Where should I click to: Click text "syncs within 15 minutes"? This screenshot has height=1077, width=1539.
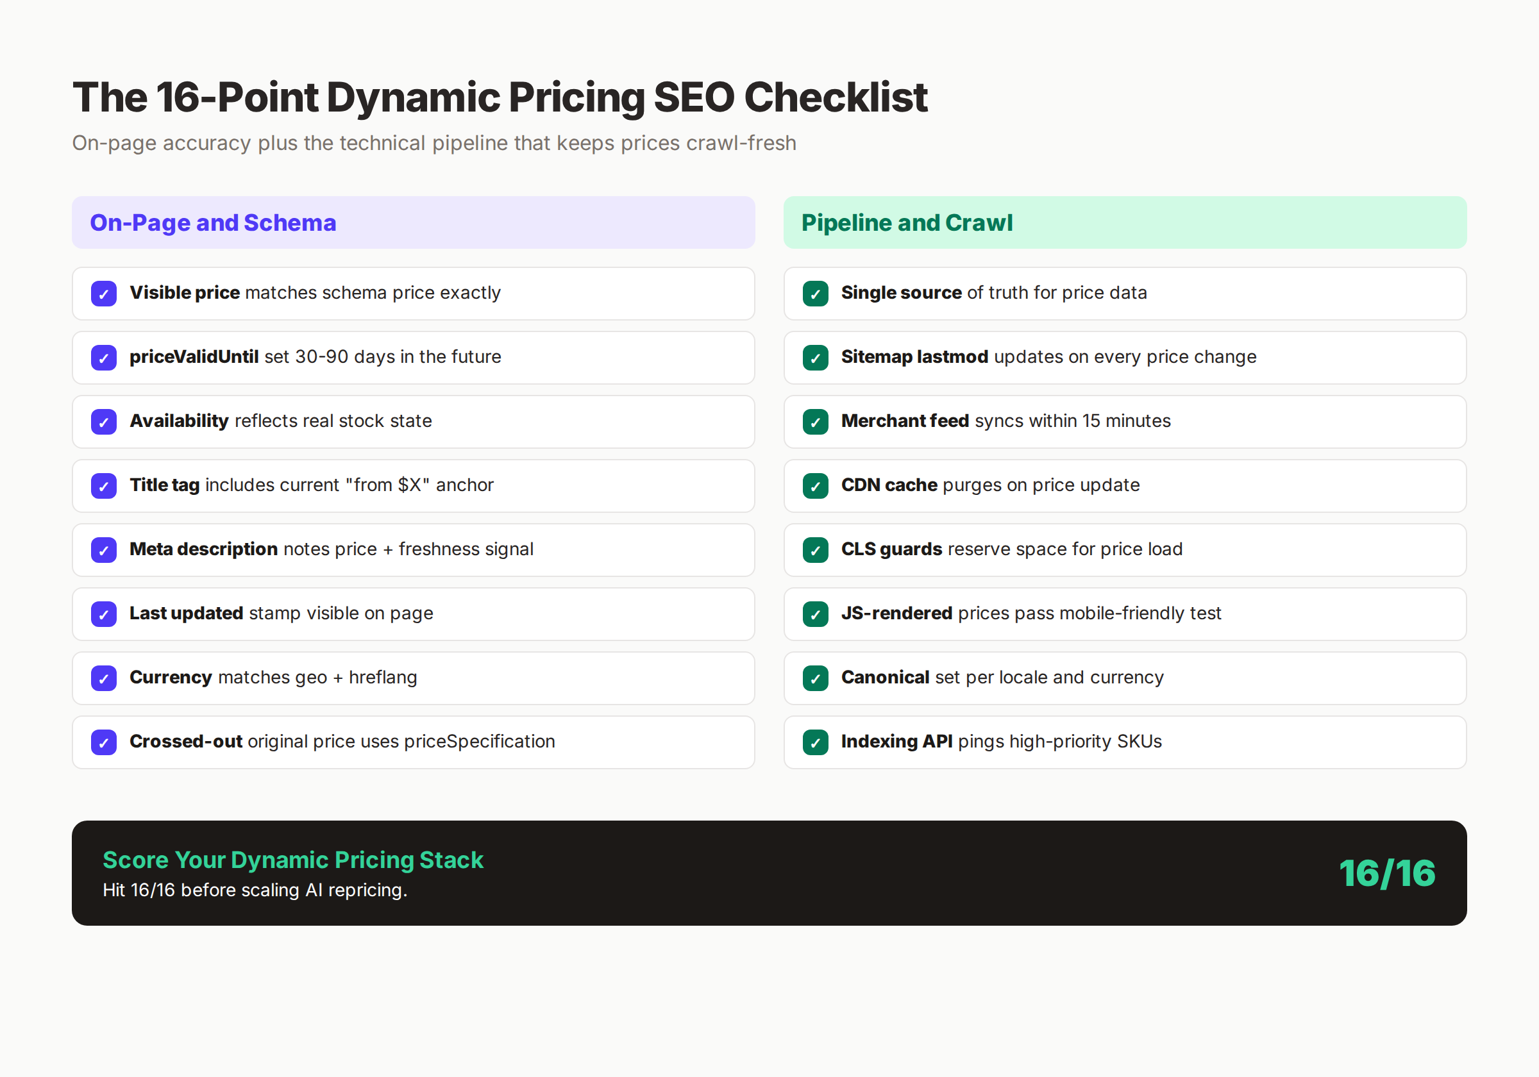pos(1073,421)
